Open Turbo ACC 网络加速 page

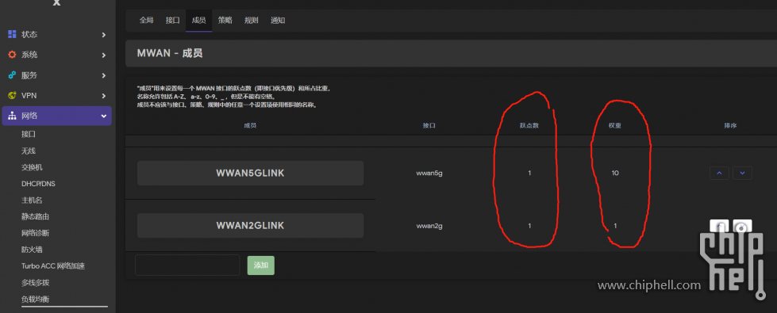pyautogui.click(x=53, y=266)
